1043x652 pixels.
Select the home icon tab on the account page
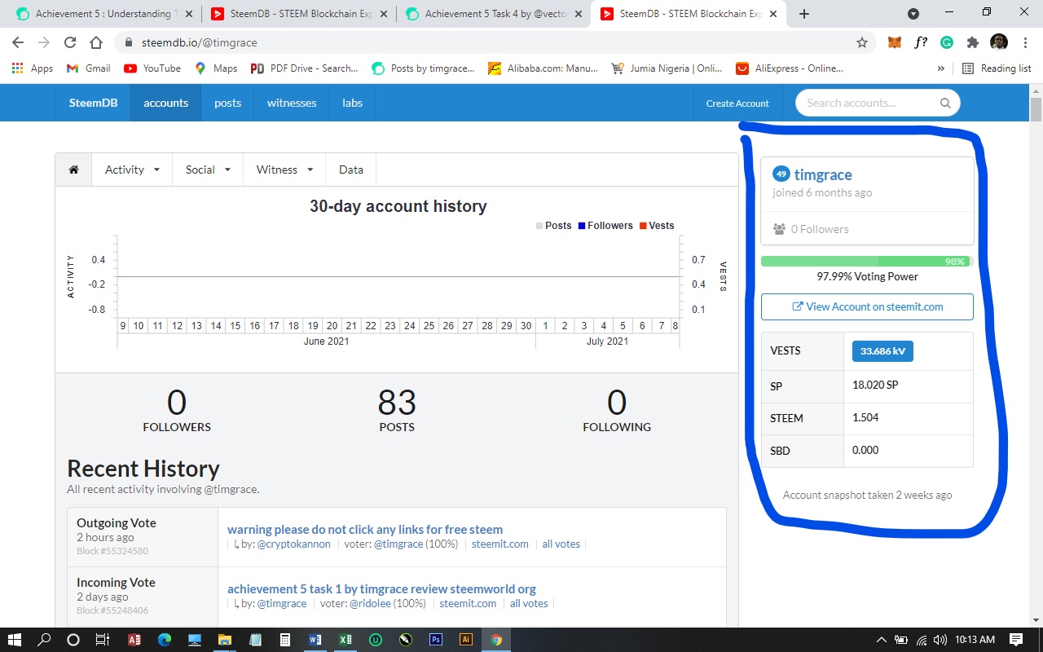coord(73,169)
